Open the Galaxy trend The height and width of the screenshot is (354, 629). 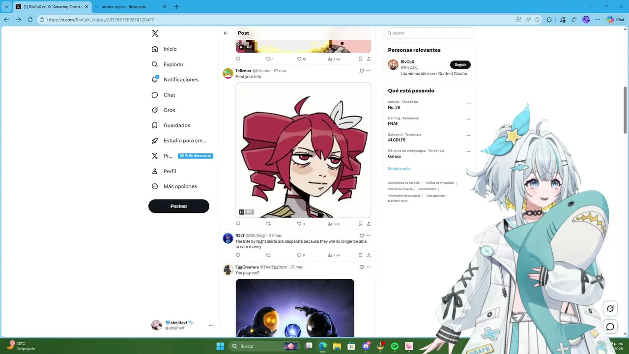click(395, 156)
